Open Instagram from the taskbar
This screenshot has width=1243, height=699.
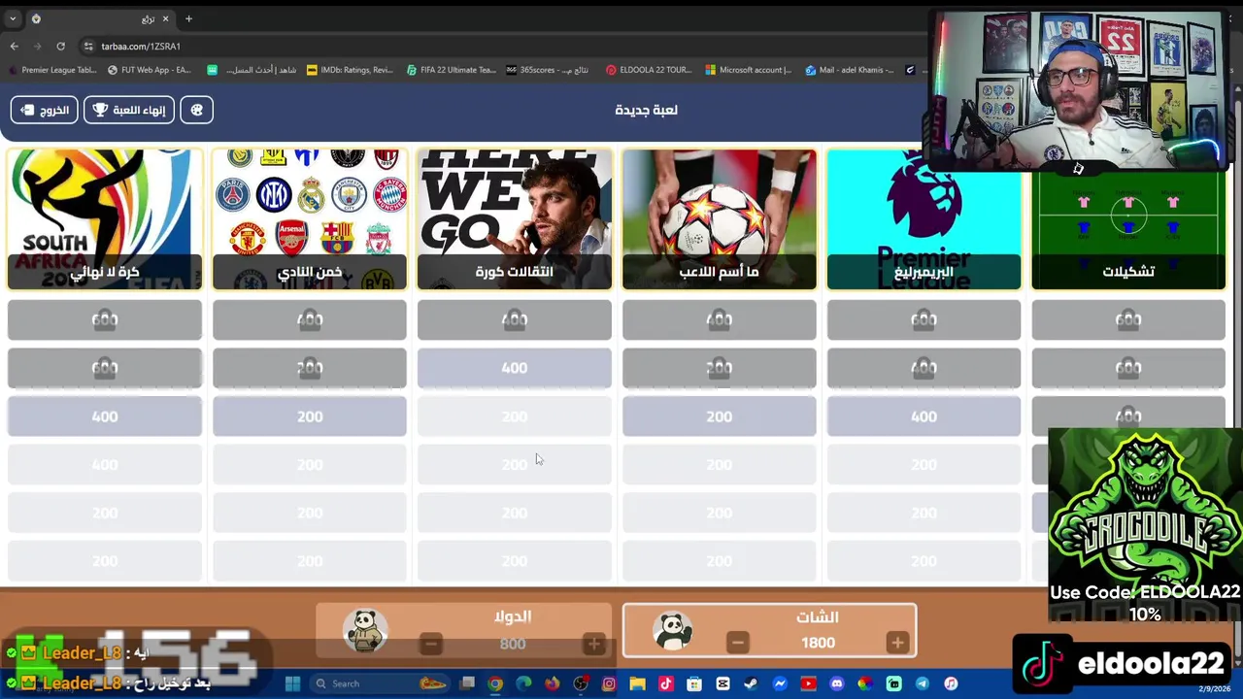point(610,683)
